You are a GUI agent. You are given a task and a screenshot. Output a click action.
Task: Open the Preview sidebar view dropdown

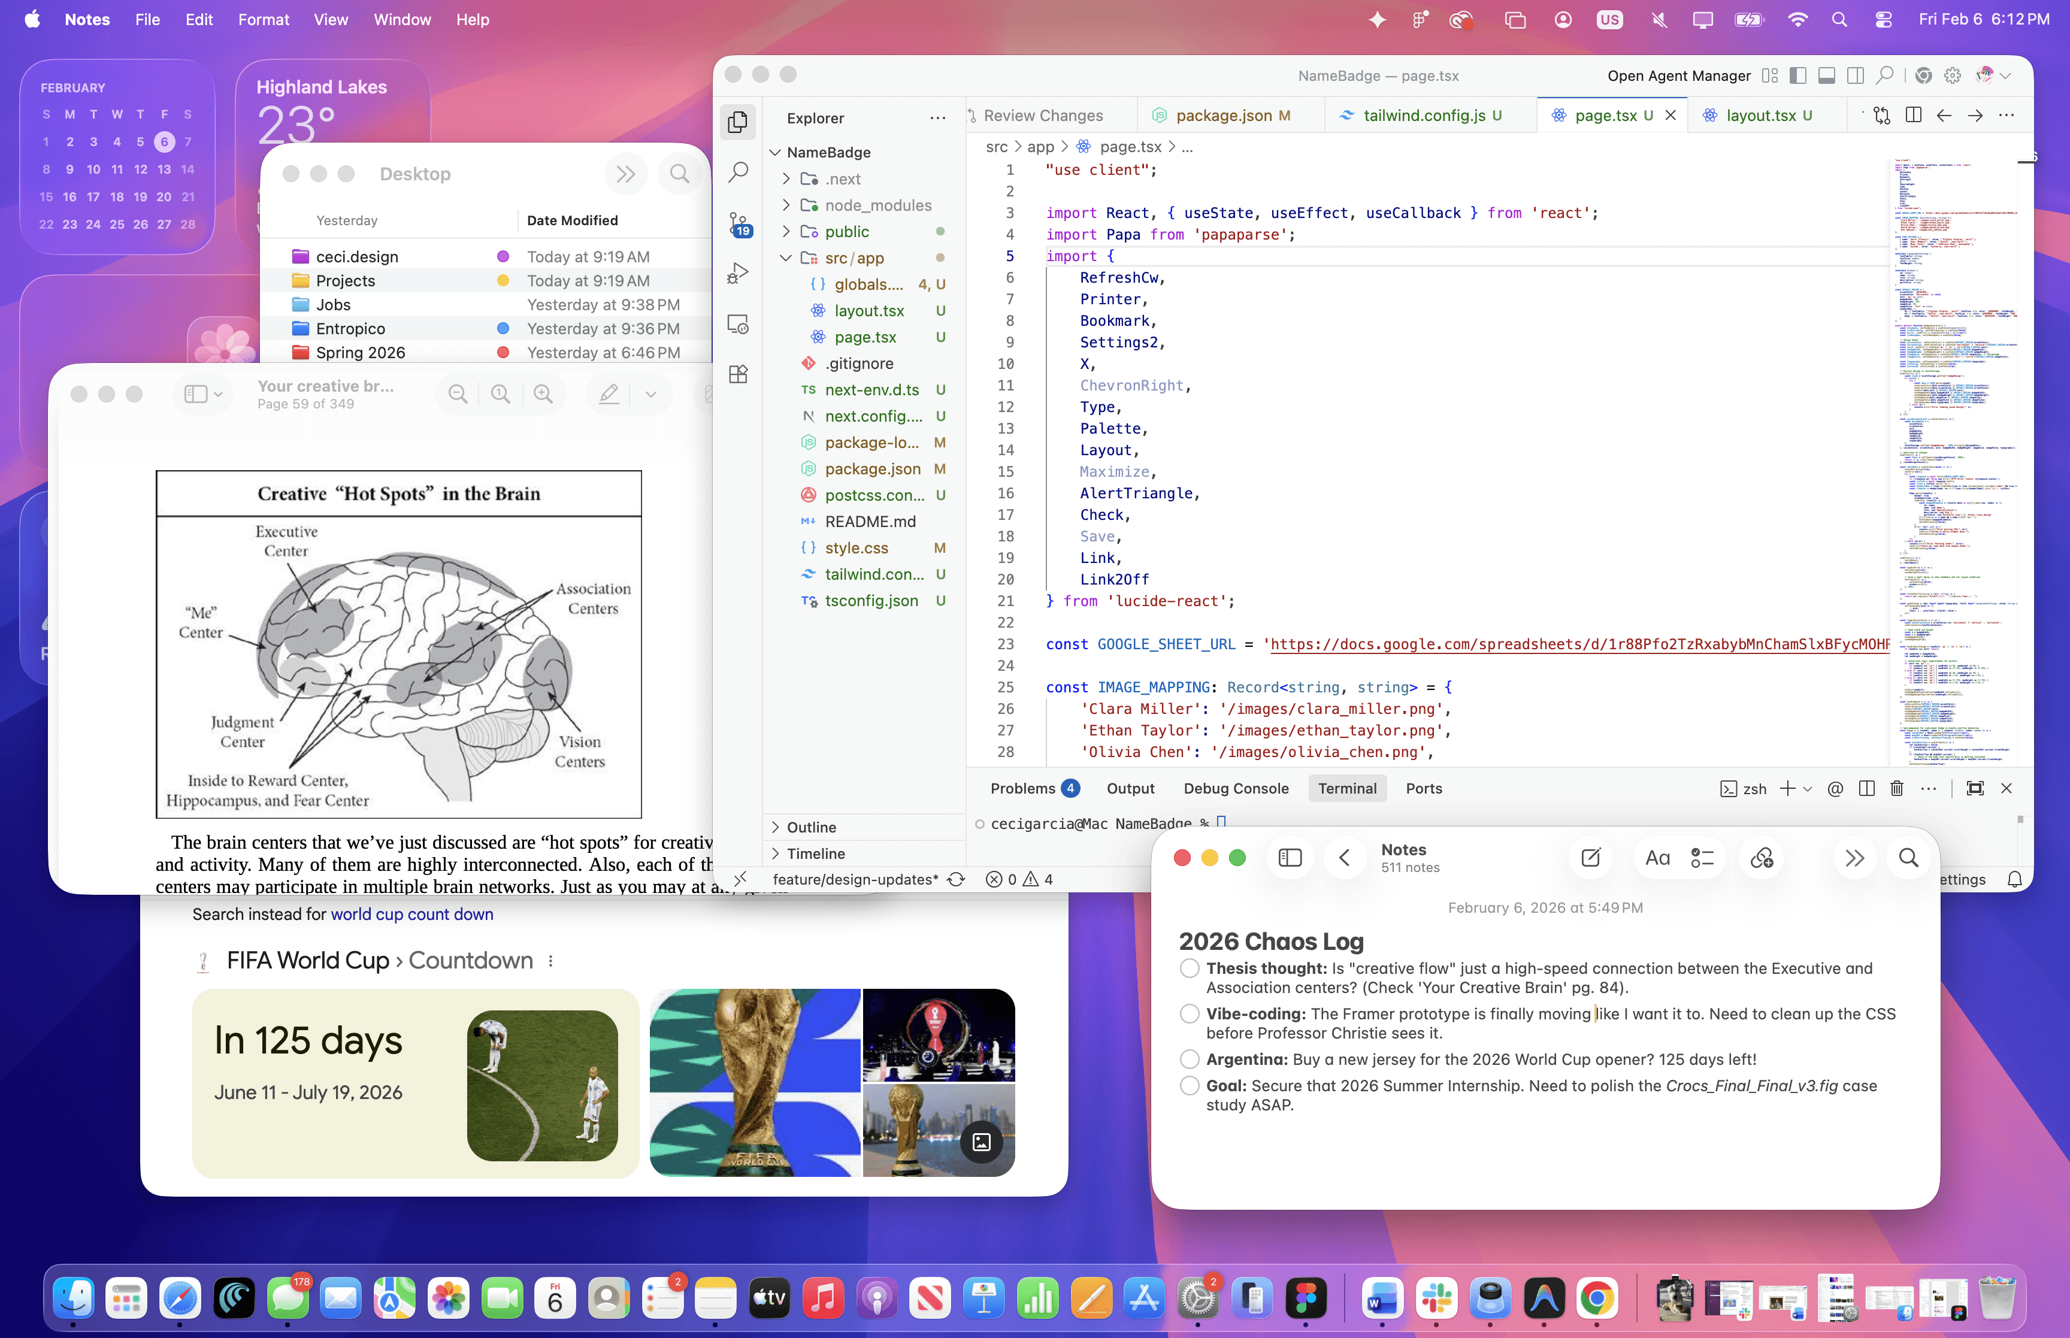[203, 393]
